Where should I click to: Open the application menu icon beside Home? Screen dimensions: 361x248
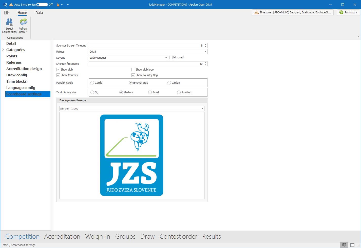pos(7,13)
